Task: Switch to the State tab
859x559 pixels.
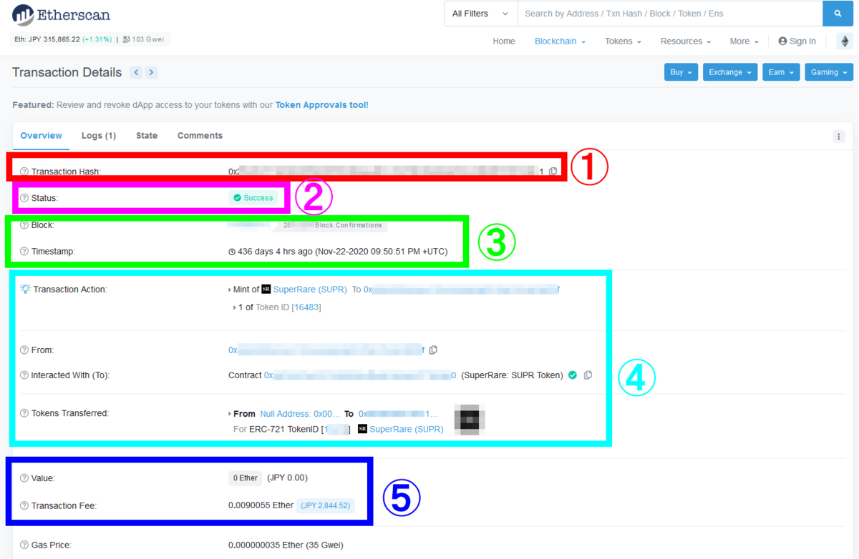Action: click(147, 136)
